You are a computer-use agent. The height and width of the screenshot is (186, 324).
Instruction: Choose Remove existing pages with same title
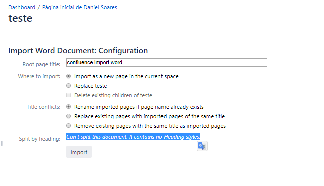pyautogui.click(x=68, y=126)
